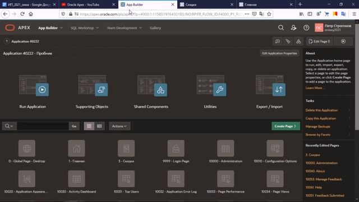The width and height of the screenshot is (359, 202).
Task: Click the page search input field
Action: pos(43,126)
